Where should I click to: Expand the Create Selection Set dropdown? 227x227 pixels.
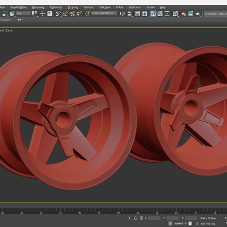pyautogui.click(x=104, y=13)
